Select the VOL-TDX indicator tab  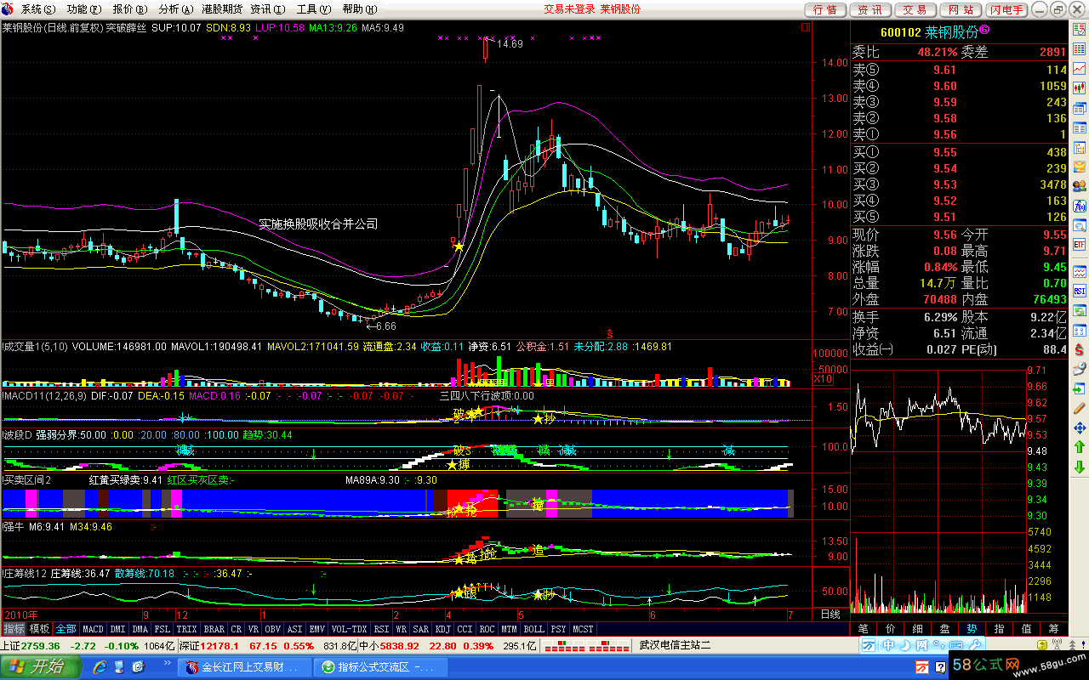(349, 629)
